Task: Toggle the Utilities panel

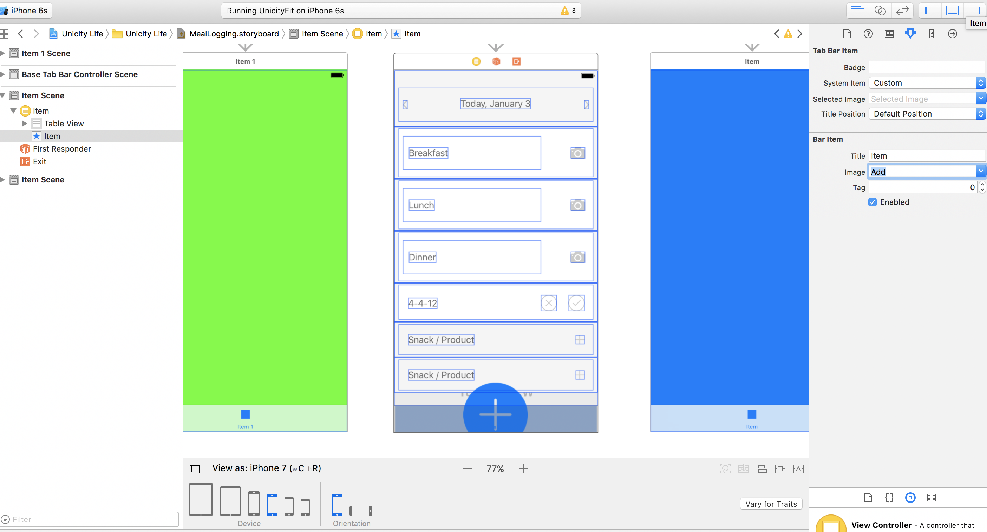Action: point(975,11)
